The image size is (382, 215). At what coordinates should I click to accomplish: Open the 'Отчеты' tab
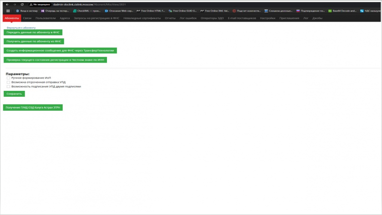170,18
